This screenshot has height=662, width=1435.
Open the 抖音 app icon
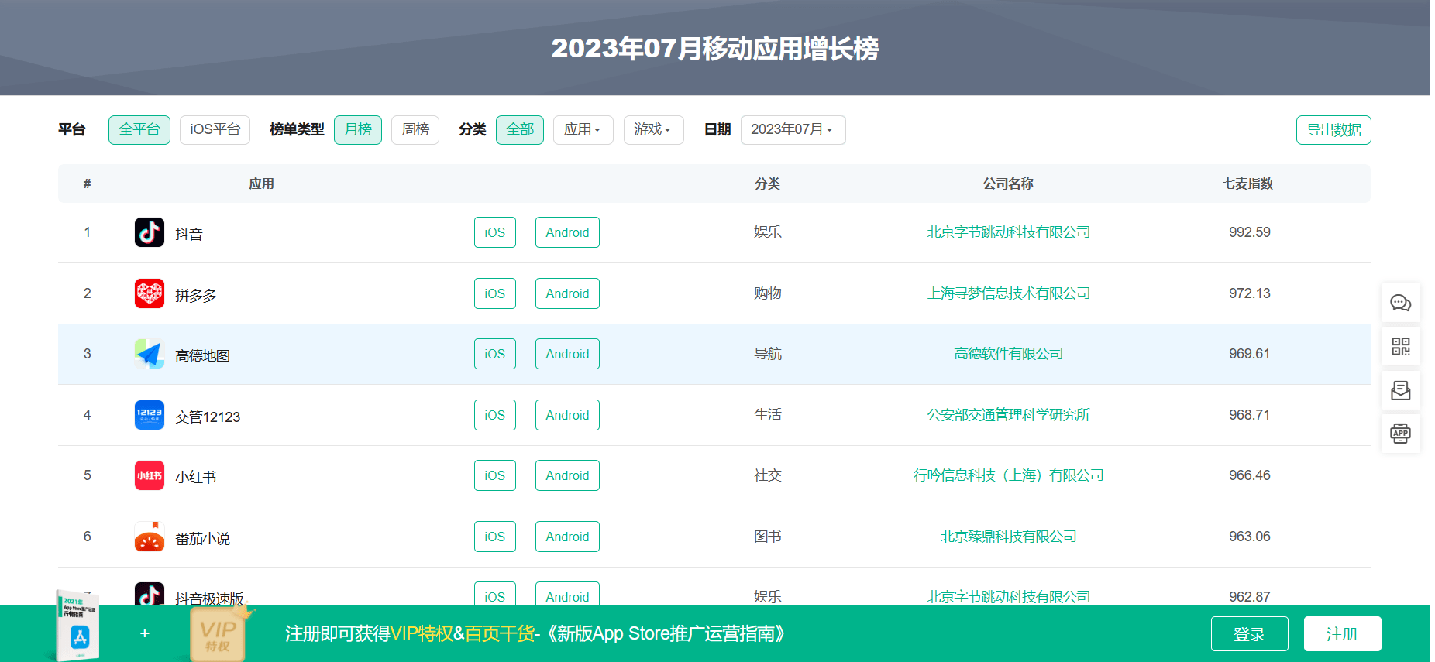(x=150, y=232)
